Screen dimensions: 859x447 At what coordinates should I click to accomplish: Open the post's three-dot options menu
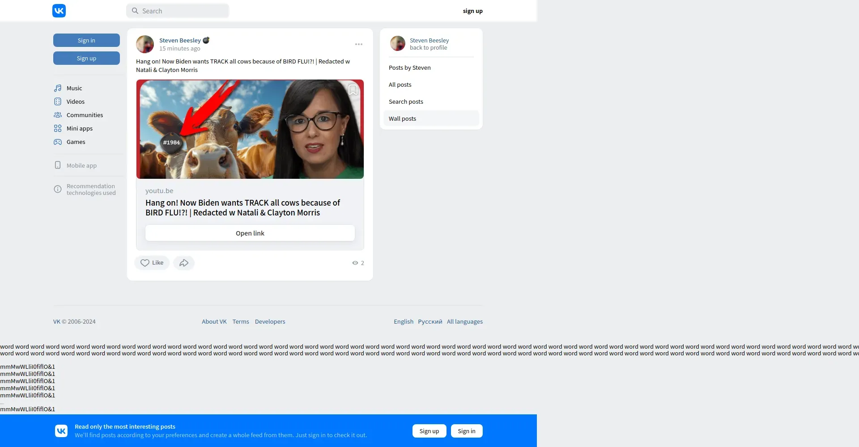359,44
